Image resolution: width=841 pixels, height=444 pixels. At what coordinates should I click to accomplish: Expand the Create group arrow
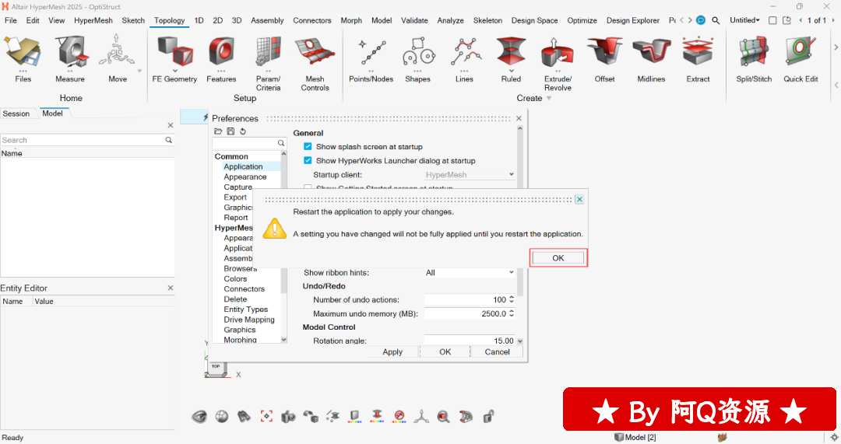549,99
